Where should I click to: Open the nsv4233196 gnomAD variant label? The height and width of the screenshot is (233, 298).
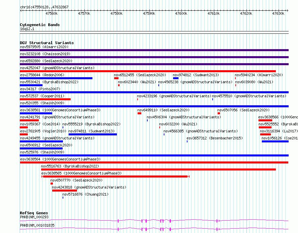click(174, 96)
